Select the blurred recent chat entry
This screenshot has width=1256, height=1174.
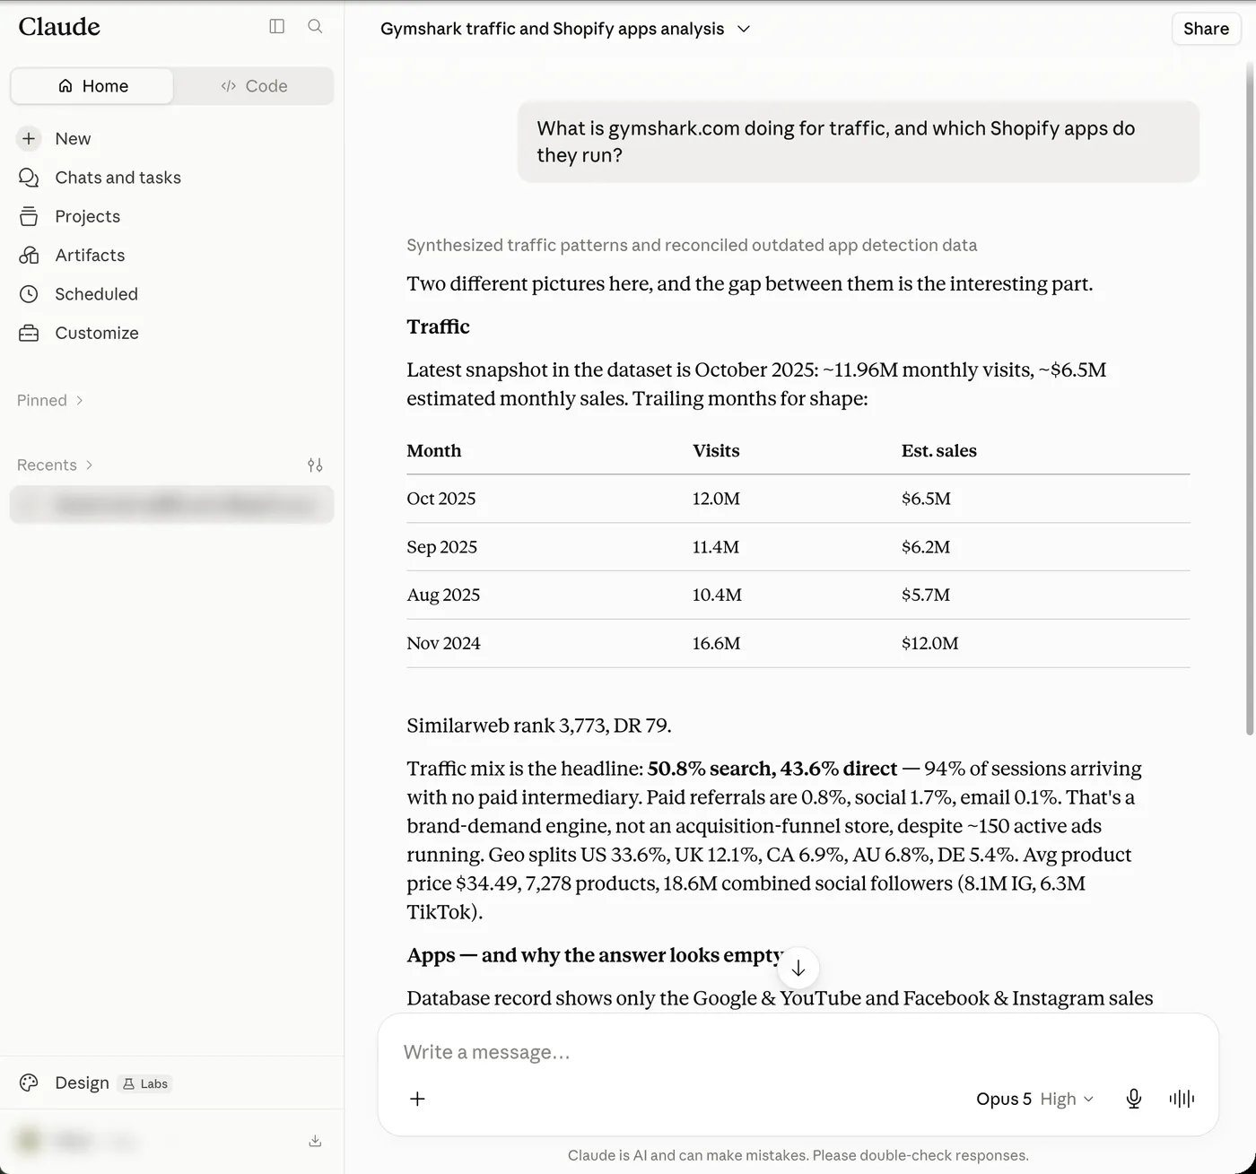point(172,505)
